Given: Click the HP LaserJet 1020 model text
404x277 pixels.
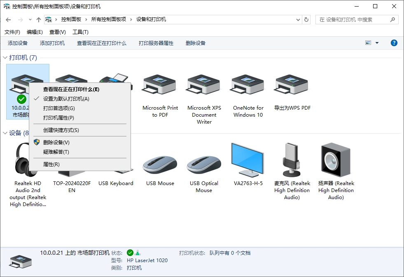Looking at the screenshot, I should point(147,260).
